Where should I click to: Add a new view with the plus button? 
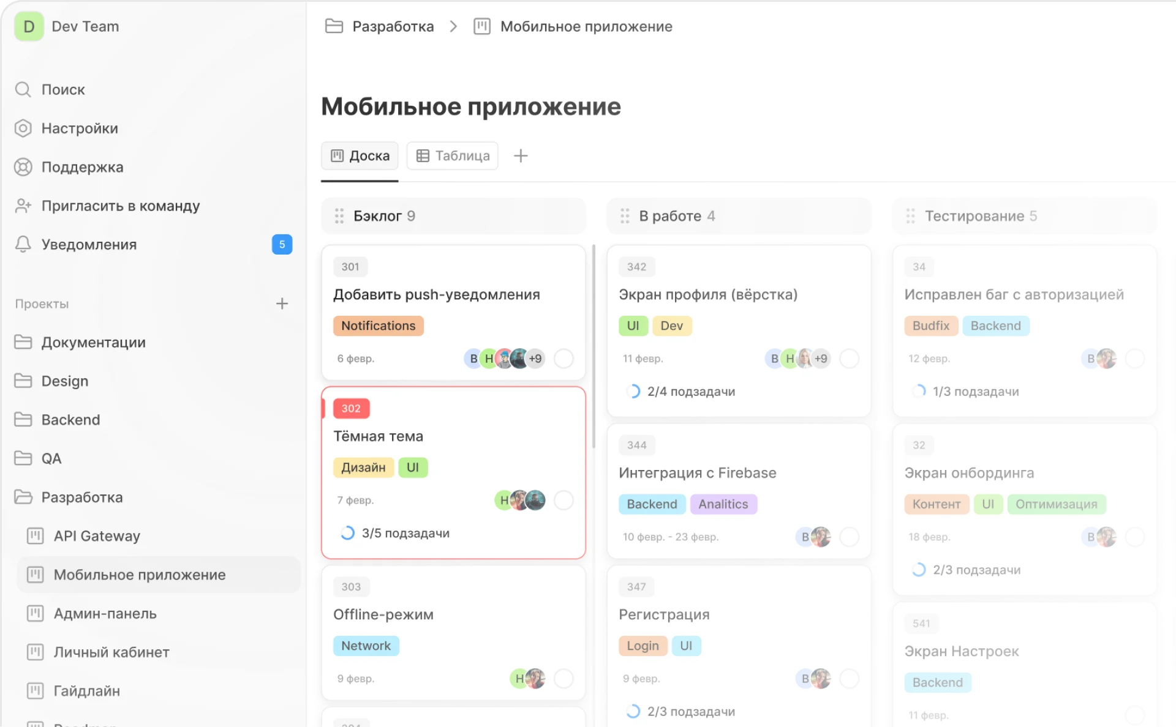click(521, 156)
